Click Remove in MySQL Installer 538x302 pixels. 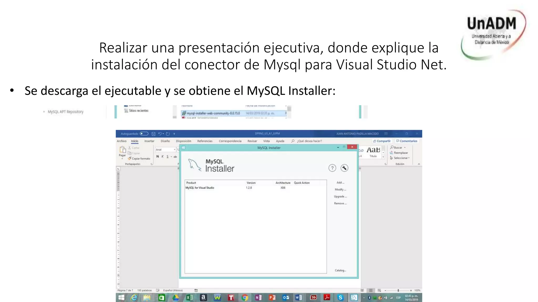pos(340,203)
